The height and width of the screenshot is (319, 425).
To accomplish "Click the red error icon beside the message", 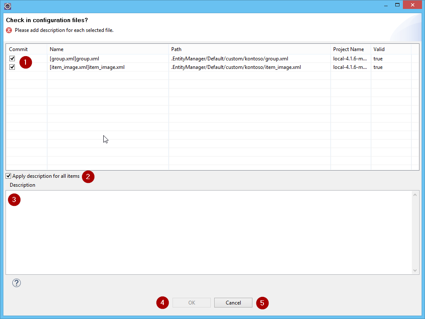I will [x=9, y=30].
